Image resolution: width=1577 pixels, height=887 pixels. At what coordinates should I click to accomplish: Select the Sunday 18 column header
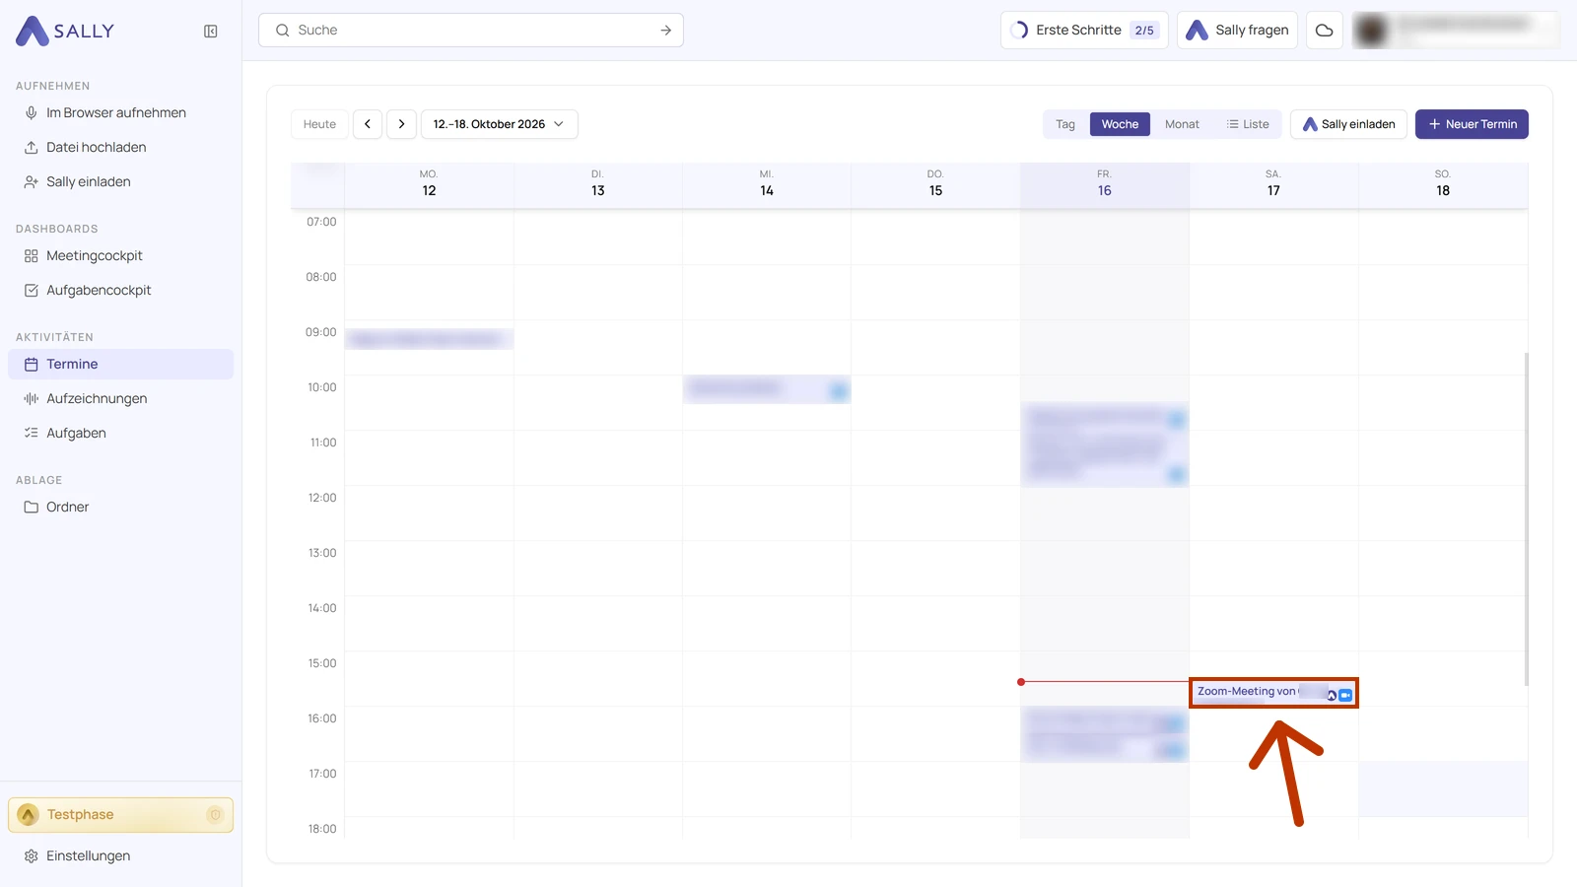click(x=1443, y=185)
